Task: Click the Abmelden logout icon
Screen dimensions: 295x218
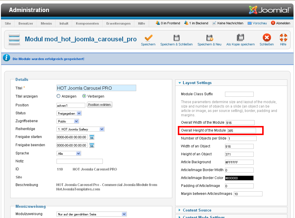Action: [x=273, y=23]
